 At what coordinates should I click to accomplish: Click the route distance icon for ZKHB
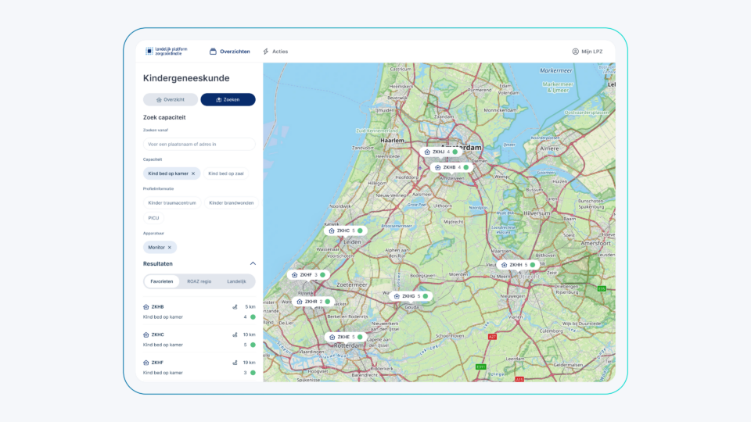tap(235, 307)
